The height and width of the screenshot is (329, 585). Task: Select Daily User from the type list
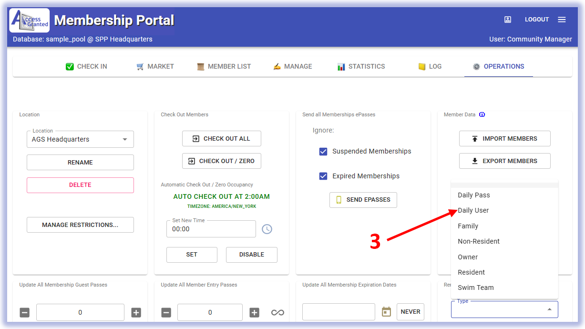pyautogui.click(x=473, y=210)
